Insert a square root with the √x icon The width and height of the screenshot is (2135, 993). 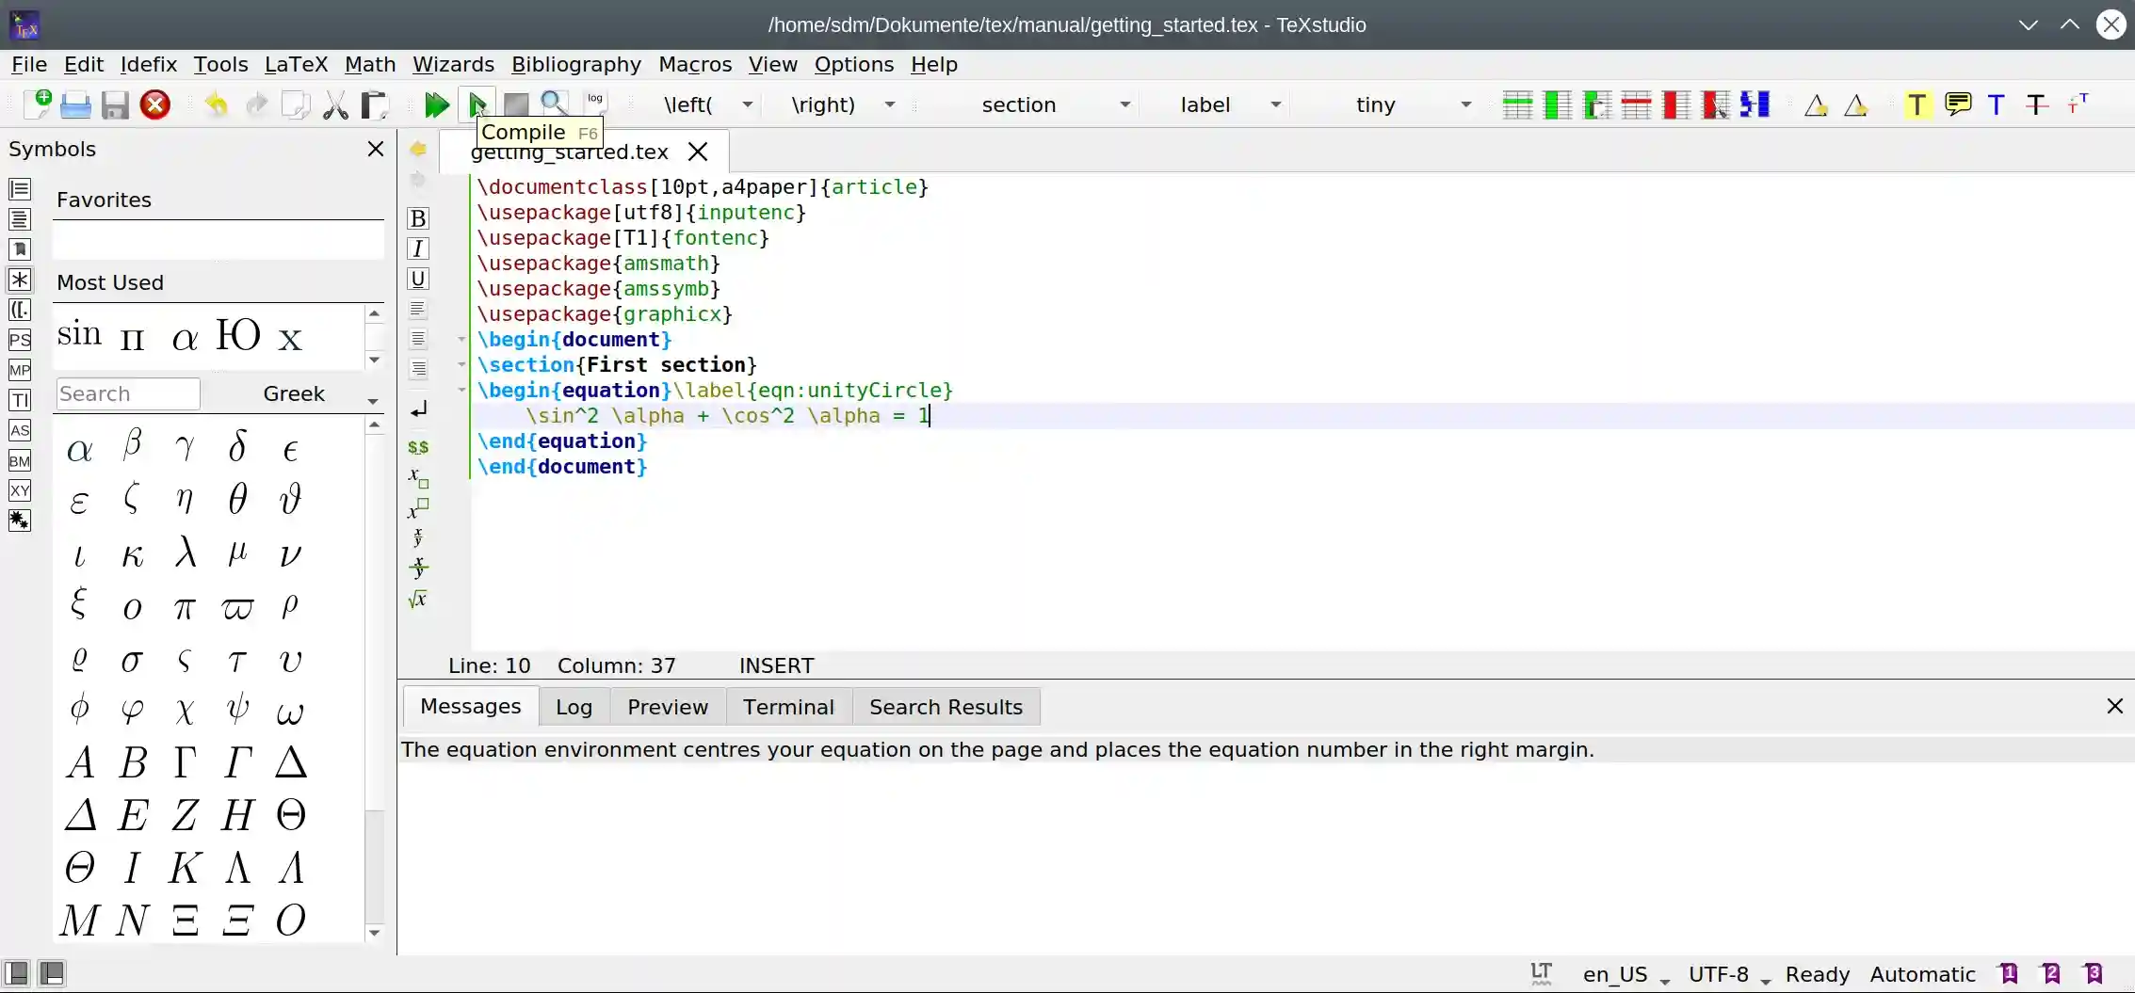point(417,599)
